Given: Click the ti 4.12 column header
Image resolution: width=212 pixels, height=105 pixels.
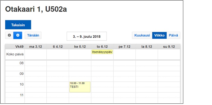Looking at the screenshot, I should (58, 46).
